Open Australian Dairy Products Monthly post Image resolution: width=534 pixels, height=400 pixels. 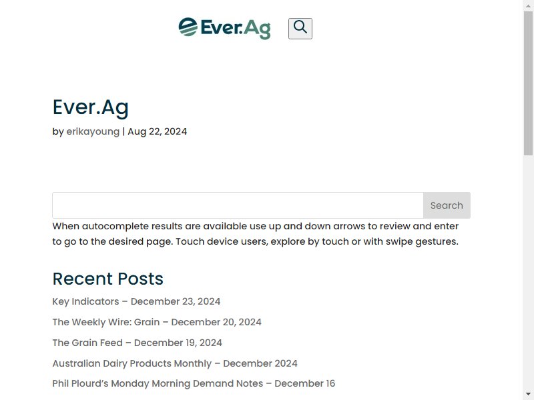(175, 363)
